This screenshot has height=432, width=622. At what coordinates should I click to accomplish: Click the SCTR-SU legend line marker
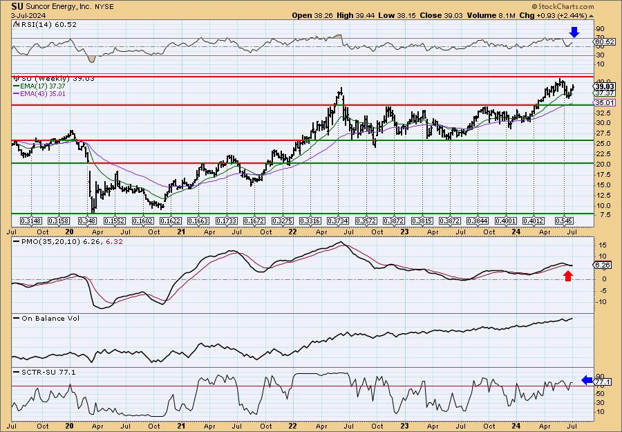click(x=17, y=373)
